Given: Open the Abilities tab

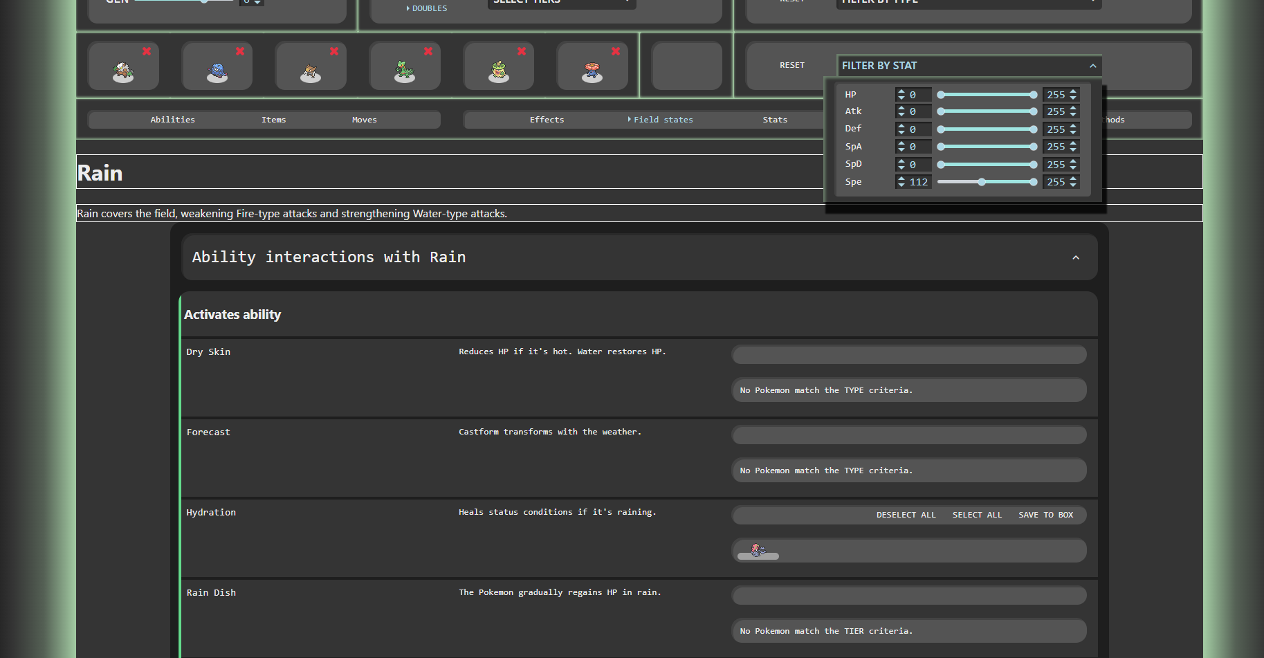Looking at the screenshot, I should [172, 120].
